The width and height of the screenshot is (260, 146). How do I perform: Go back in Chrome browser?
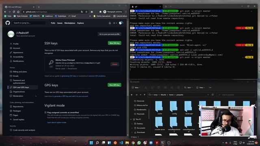tap(5, 12)
